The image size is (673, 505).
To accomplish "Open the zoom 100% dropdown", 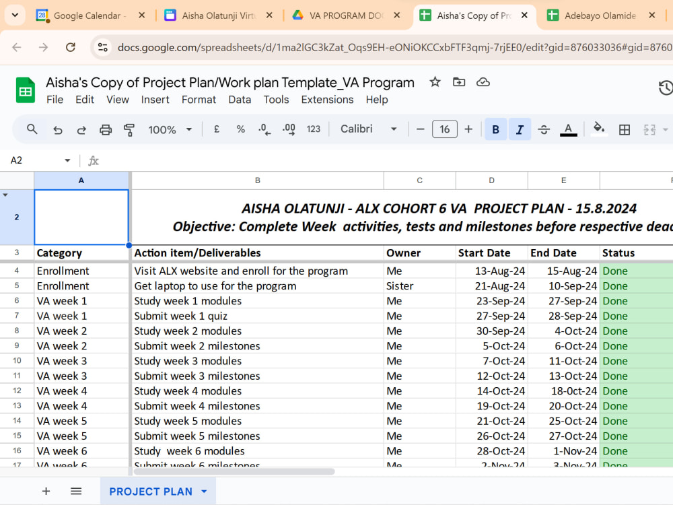I will pos(170,130).
